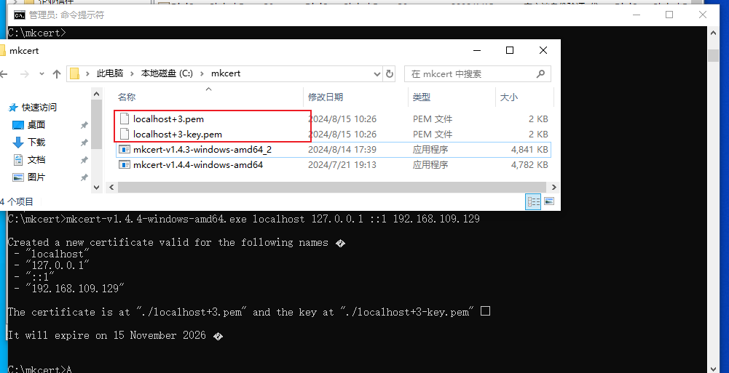Select the localhost+3-key.pem file
This screenshot has height=373, width=729.
(178, 135)
